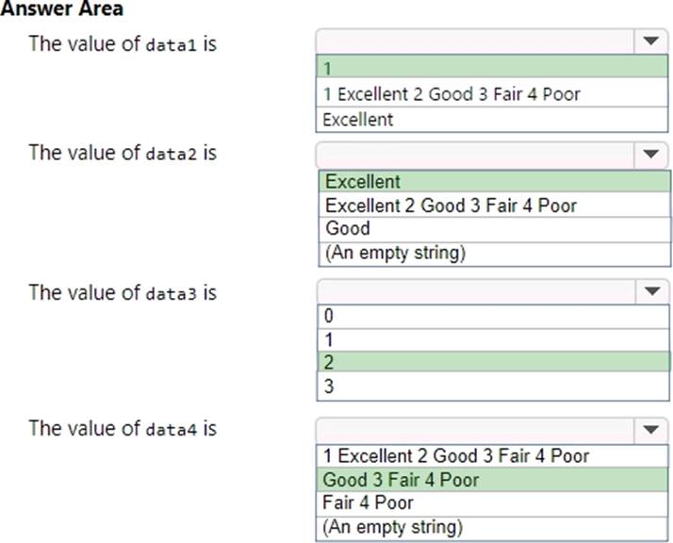Select '(An empty string)' for data4

point(494,526)
